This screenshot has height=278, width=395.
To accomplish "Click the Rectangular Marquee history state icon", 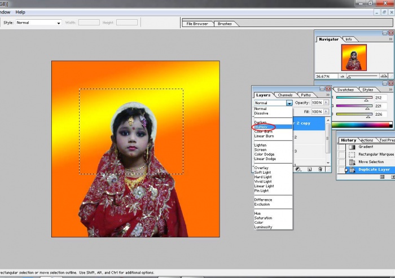I will click(x=352, y=155).
